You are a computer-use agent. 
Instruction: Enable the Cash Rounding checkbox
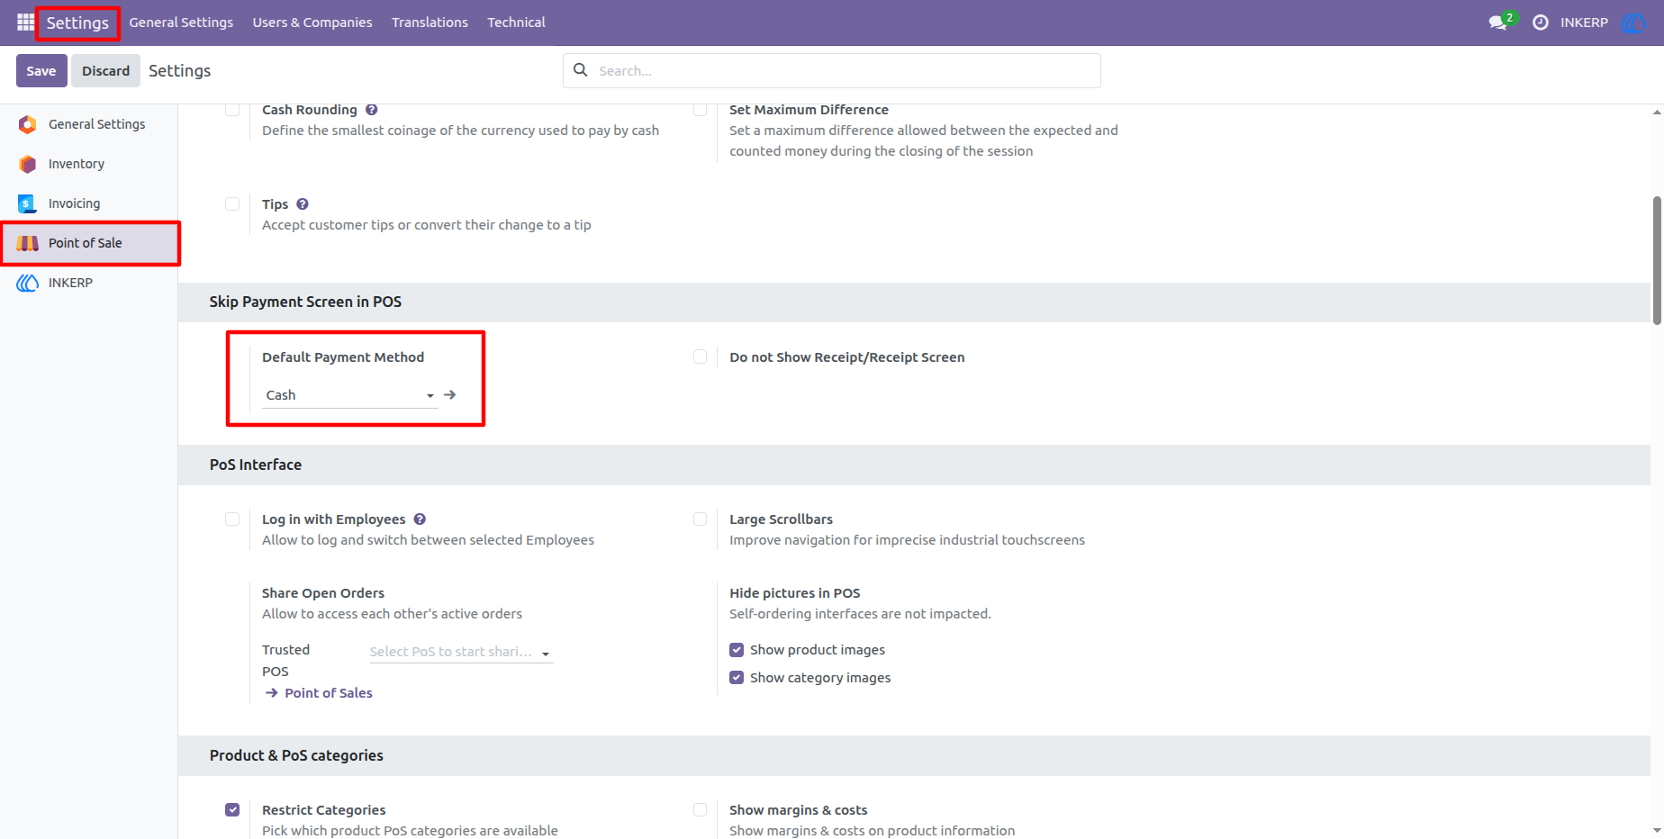[x=232, y=110]
